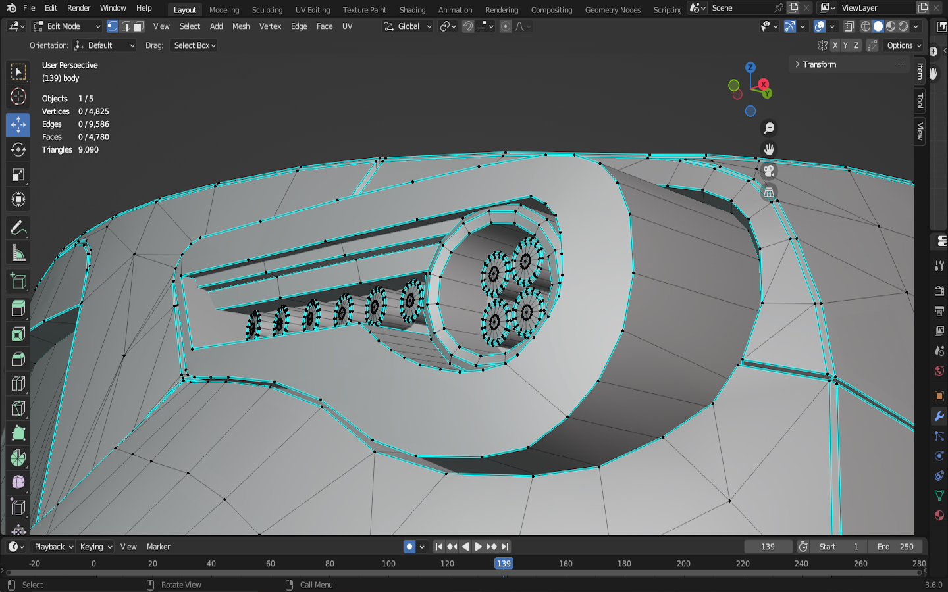The height and width of the screenshot is (592, 948).
Task: Open the Playback dropdown
Action: click(53, 547)
